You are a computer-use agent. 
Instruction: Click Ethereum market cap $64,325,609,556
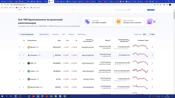click(x=88, y=55)
